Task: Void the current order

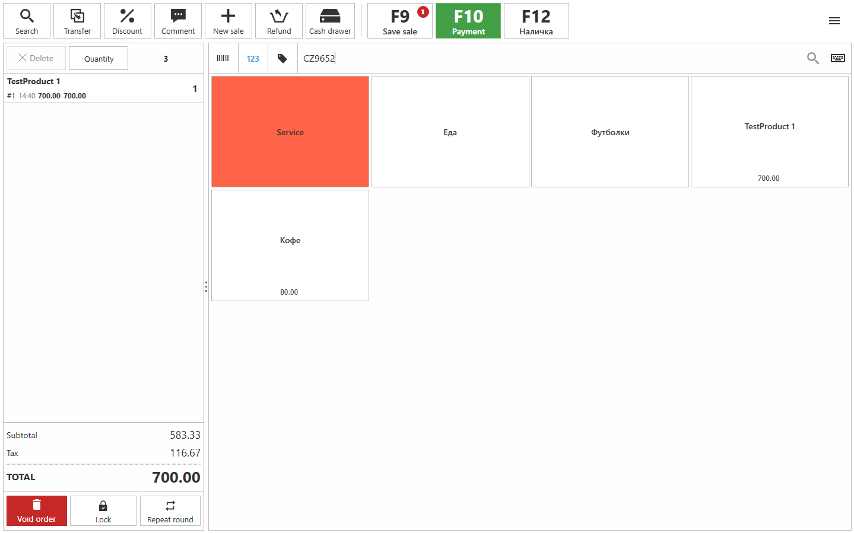Action: click(x=37, y=510)
